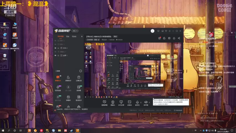Select the 全屏 1 layer row

(68, 56)
